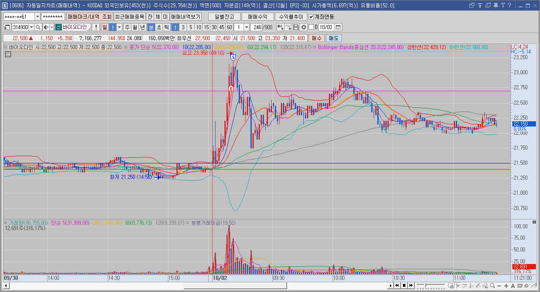Select the 월 (monthly) chart period toggle
Viewport: 540px width, 292px height.
(135, 27)
